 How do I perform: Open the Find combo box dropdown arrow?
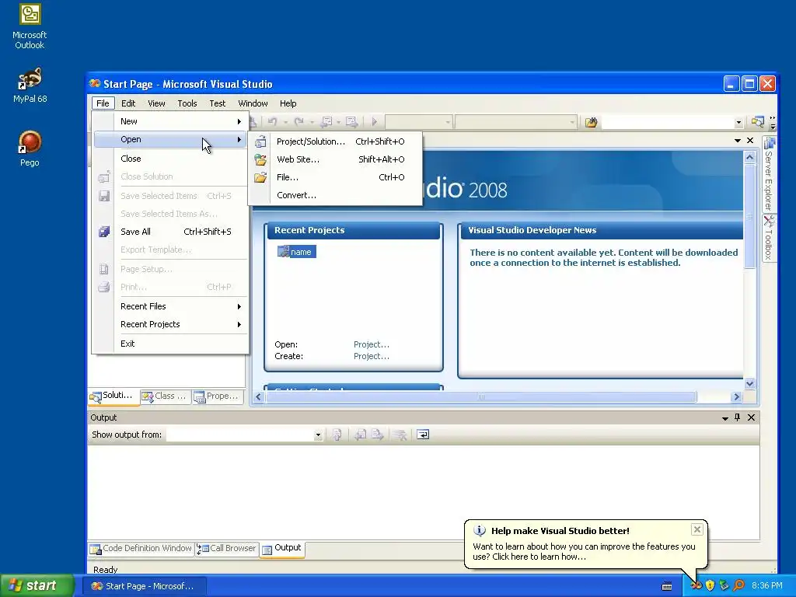[738, 122]
